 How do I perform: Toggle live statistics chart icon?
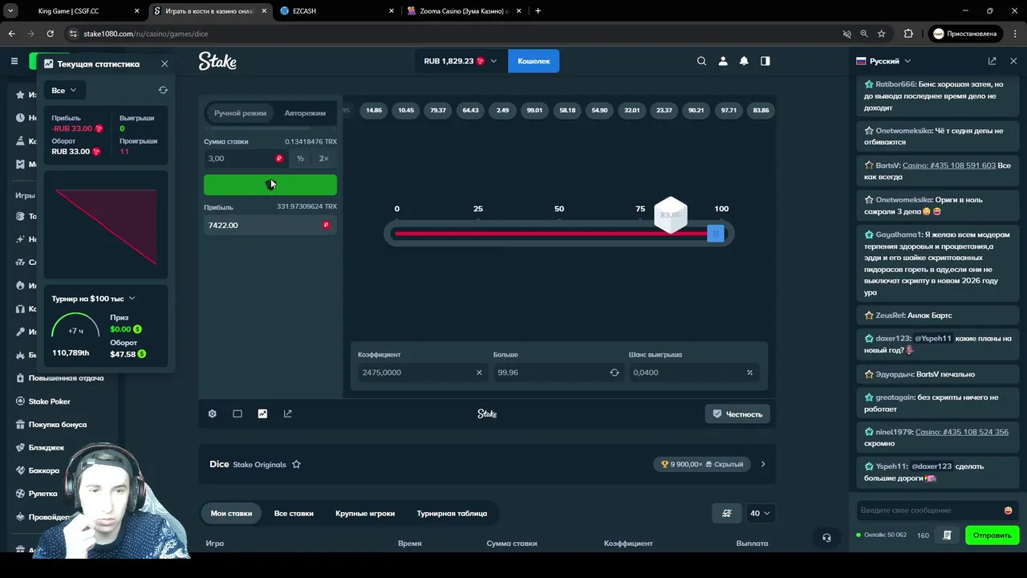262,414
